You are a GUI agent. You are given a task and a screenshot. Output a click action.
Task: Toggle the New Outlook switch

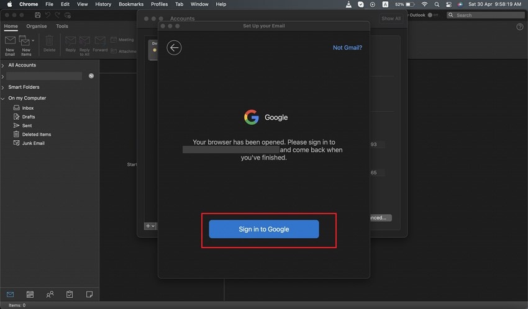coord(433,15)
